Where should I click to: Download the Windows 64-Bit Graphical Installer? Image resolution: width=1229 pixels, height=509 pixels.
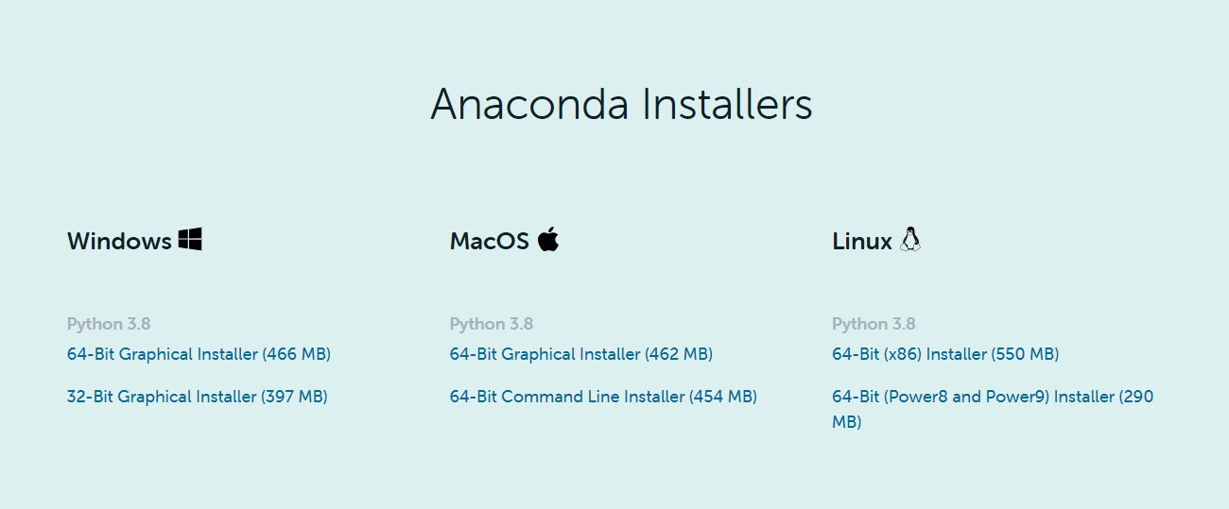[199, 354]
